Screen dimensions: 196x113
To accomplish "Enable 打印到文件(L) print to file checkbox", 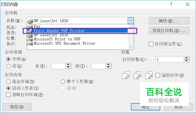I will tap(151, 44).
